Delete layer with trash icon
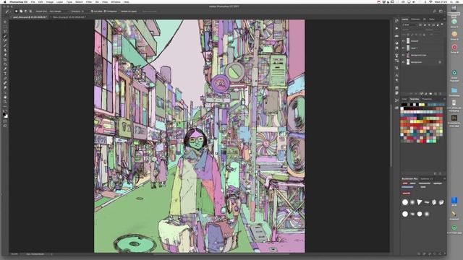The image size is (463, 260). coord(441,94)
